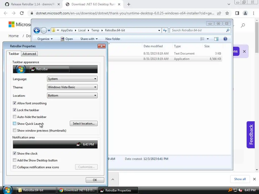Click the site lock icon in address bar
This screenshot has width=259, height=194.
click(x=32, y=13)
